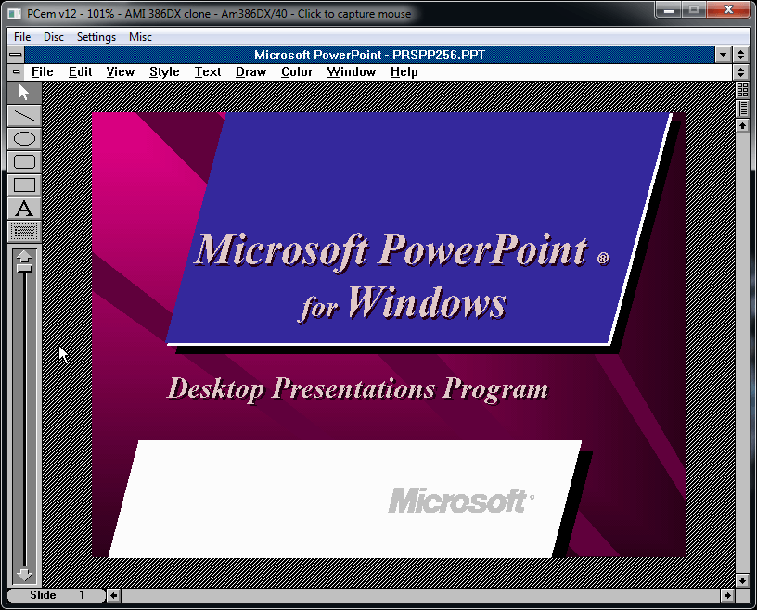Select the Rounded Rectangle tool

click(24, 162)
